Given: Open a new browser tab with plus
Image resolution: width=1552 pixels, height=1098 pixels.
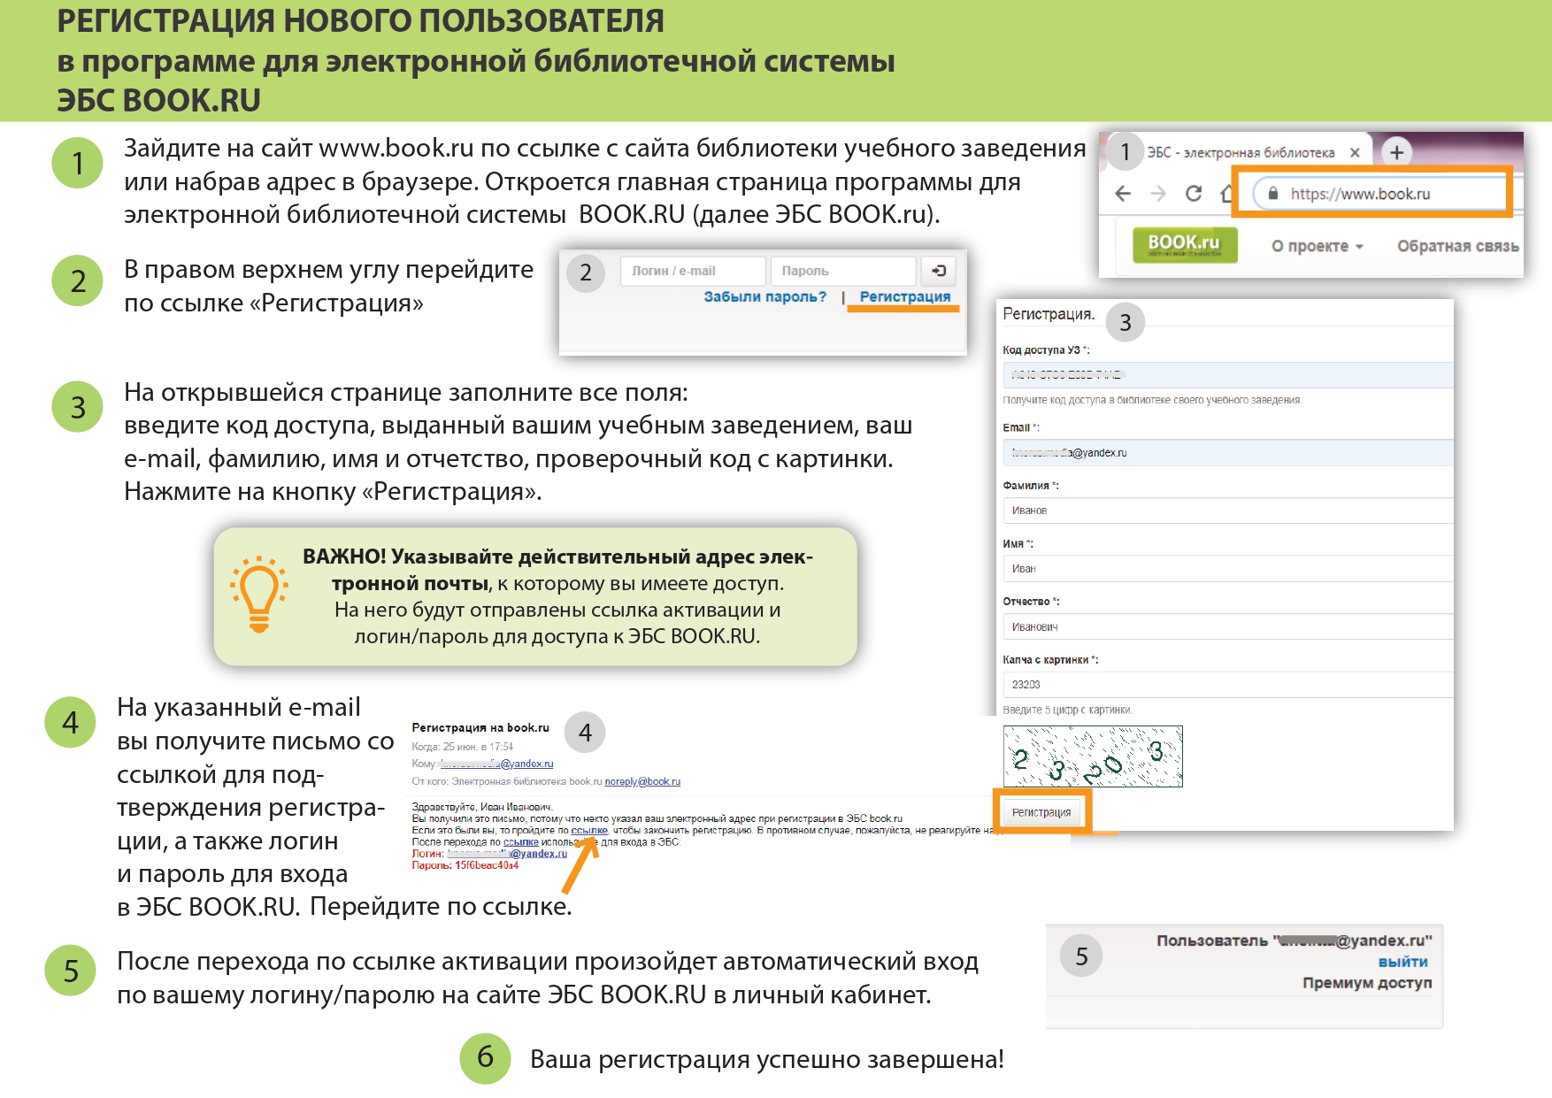Looking at the screenshot, I should pyautogui.click(x=1396, y=152).
